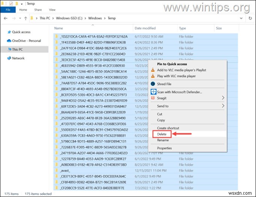The image size is (256, 197).
Task: Select folder _3EDCEC5F-4215-4F9E-BCC8-0AB20BE154E8
Action: 146,60
